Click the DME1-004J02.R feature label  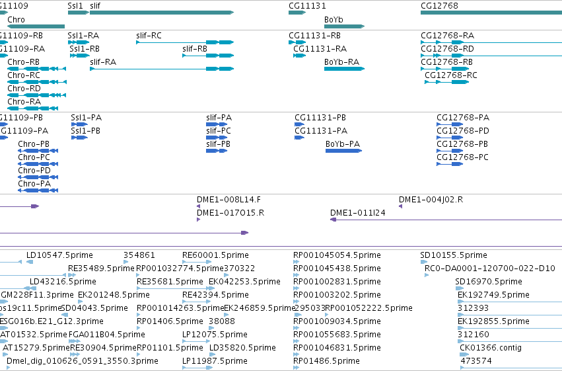tap(431, 200)
